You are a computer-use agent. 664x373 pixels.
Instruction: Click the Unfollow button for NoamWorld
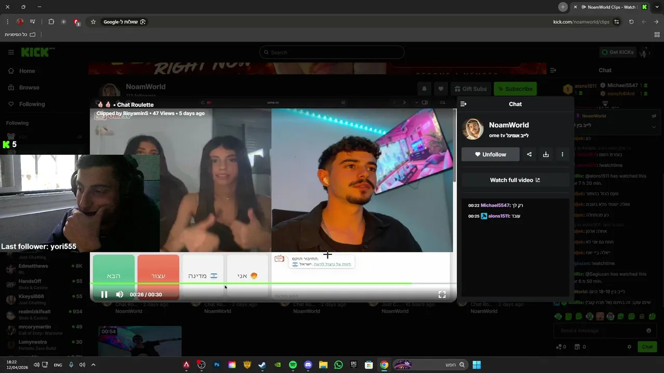tap(490, 154)
